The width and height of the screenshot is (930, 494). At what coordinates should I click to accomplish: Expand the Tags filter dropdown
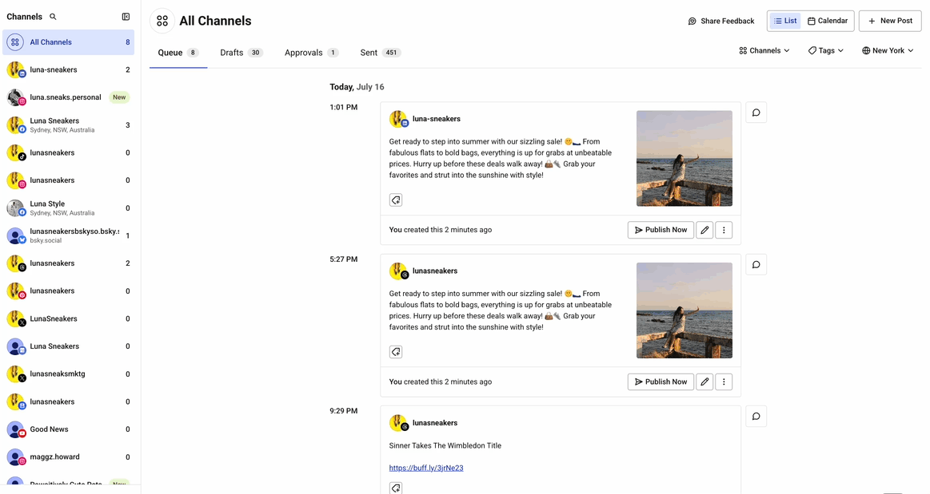point(825,51)
